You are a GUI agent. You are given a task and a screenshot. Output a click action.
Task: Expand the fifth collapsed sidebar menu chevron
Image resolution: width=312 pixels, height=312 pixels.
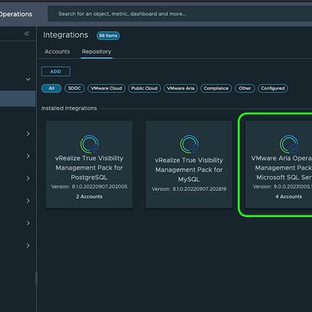[x=28, y=223]
